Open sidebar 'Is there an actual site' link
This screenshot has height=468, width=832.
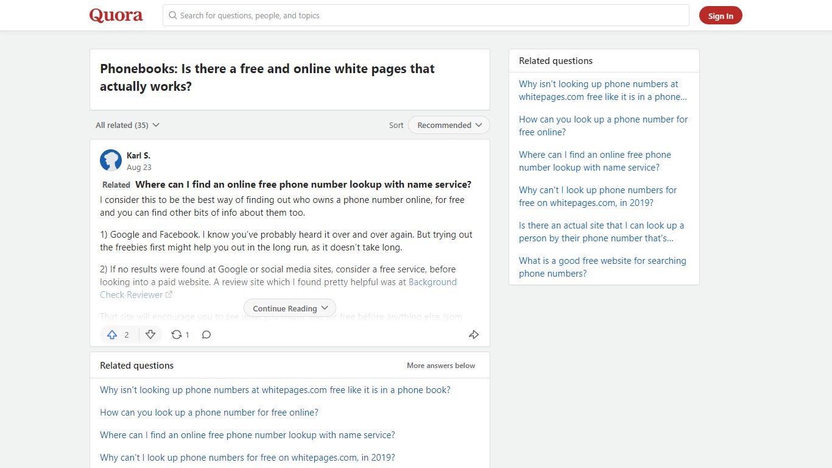[601, 232]
